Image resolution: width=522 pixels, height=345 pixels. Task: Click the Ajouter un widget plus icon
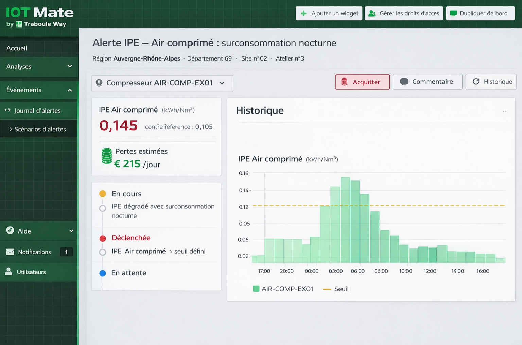pos(303,13)
